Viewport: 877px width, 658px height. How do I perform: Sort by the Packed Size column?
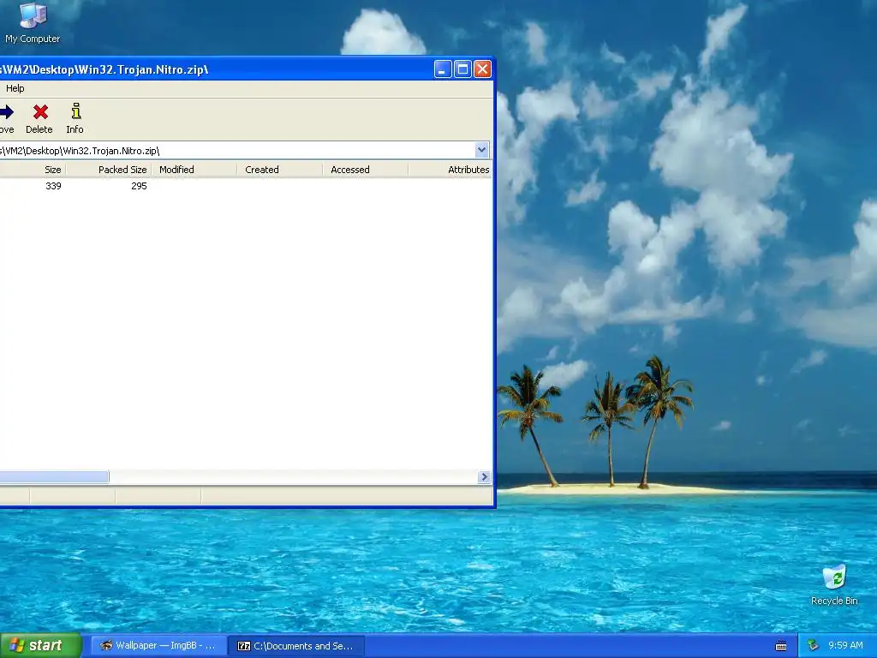pyautogui.click(x=109, y=170)
